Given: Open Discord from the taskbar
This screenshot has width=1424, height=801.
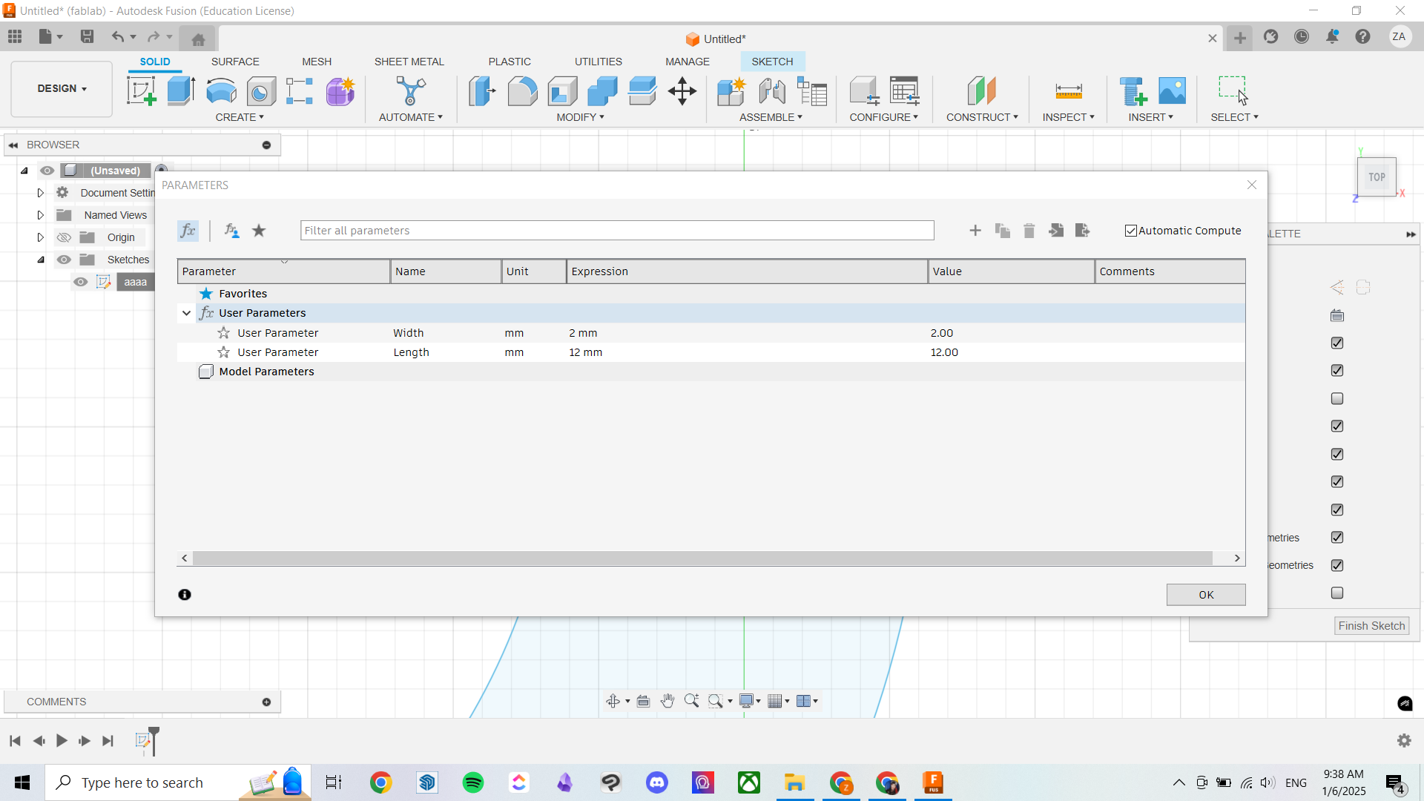Looking at the screenshot, I should (657, 782).
